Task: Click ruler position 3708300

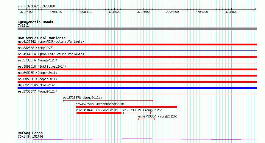Action: point(85,12)
